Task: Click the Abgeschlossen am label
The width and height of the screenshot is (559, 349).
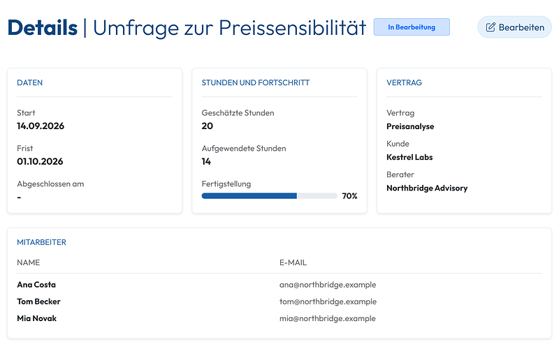Action: (x=50, y=184)
